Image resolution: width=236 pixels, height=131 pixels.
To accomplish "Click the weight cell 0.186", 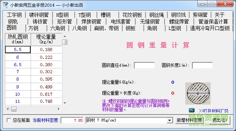I will click(46, 50).
